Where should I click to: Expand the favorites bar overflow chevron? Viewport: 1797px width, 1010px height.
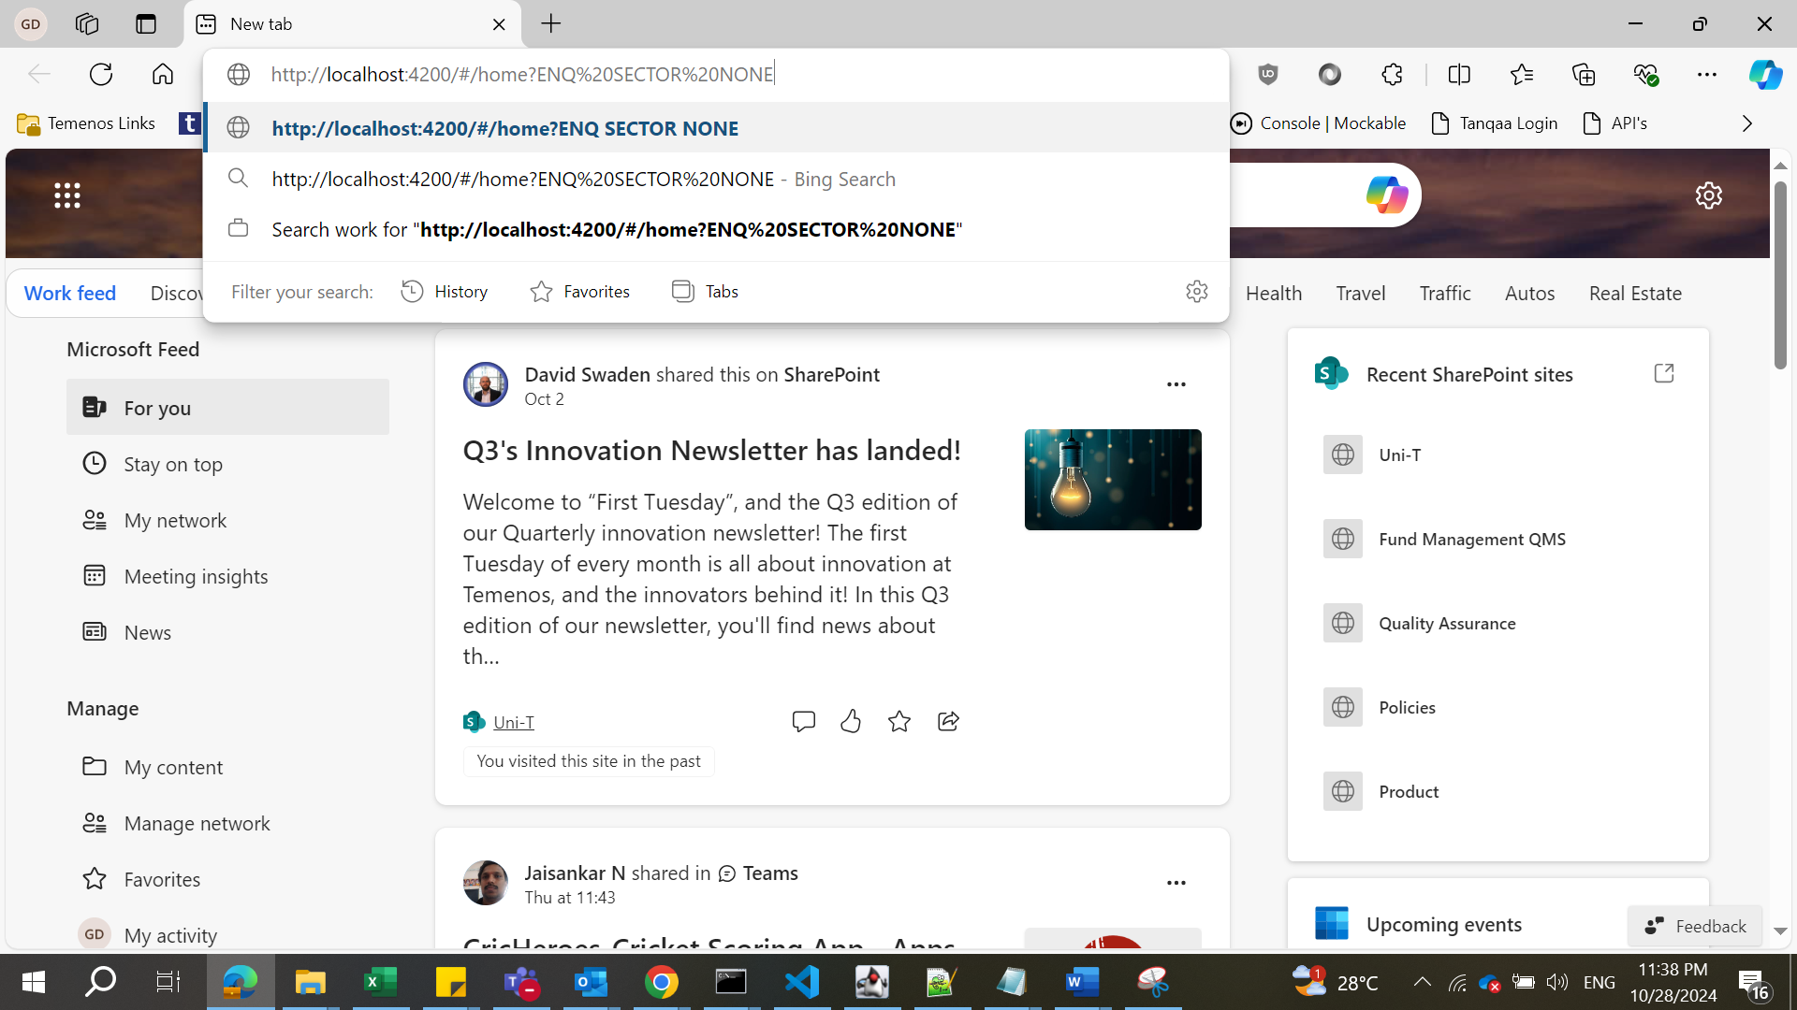[x=1746, y=123]
